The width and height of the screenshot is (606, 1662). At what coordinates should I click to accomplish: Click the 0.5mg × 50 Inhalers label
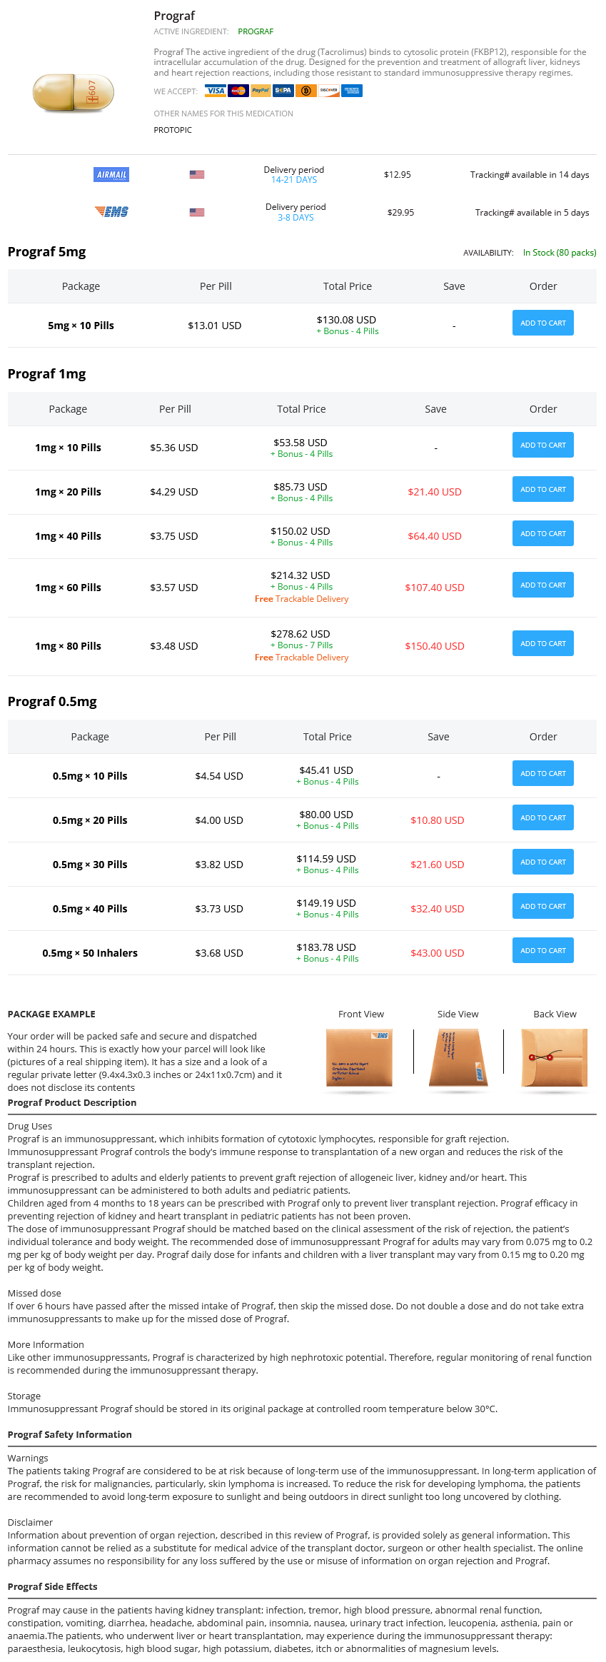click(x=90, y=953)
